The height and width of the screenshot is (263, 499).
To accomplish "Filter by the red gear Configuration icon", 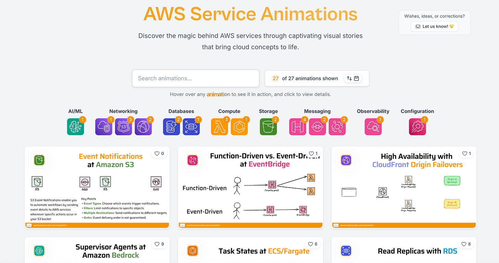I will point(417,127).
